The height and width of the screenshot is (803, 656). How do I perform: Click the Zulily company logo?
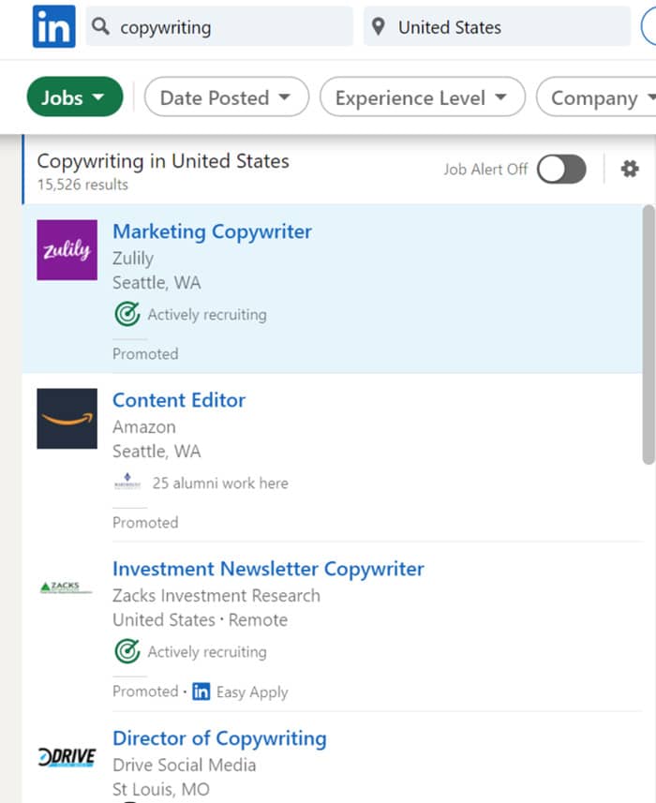67,250
